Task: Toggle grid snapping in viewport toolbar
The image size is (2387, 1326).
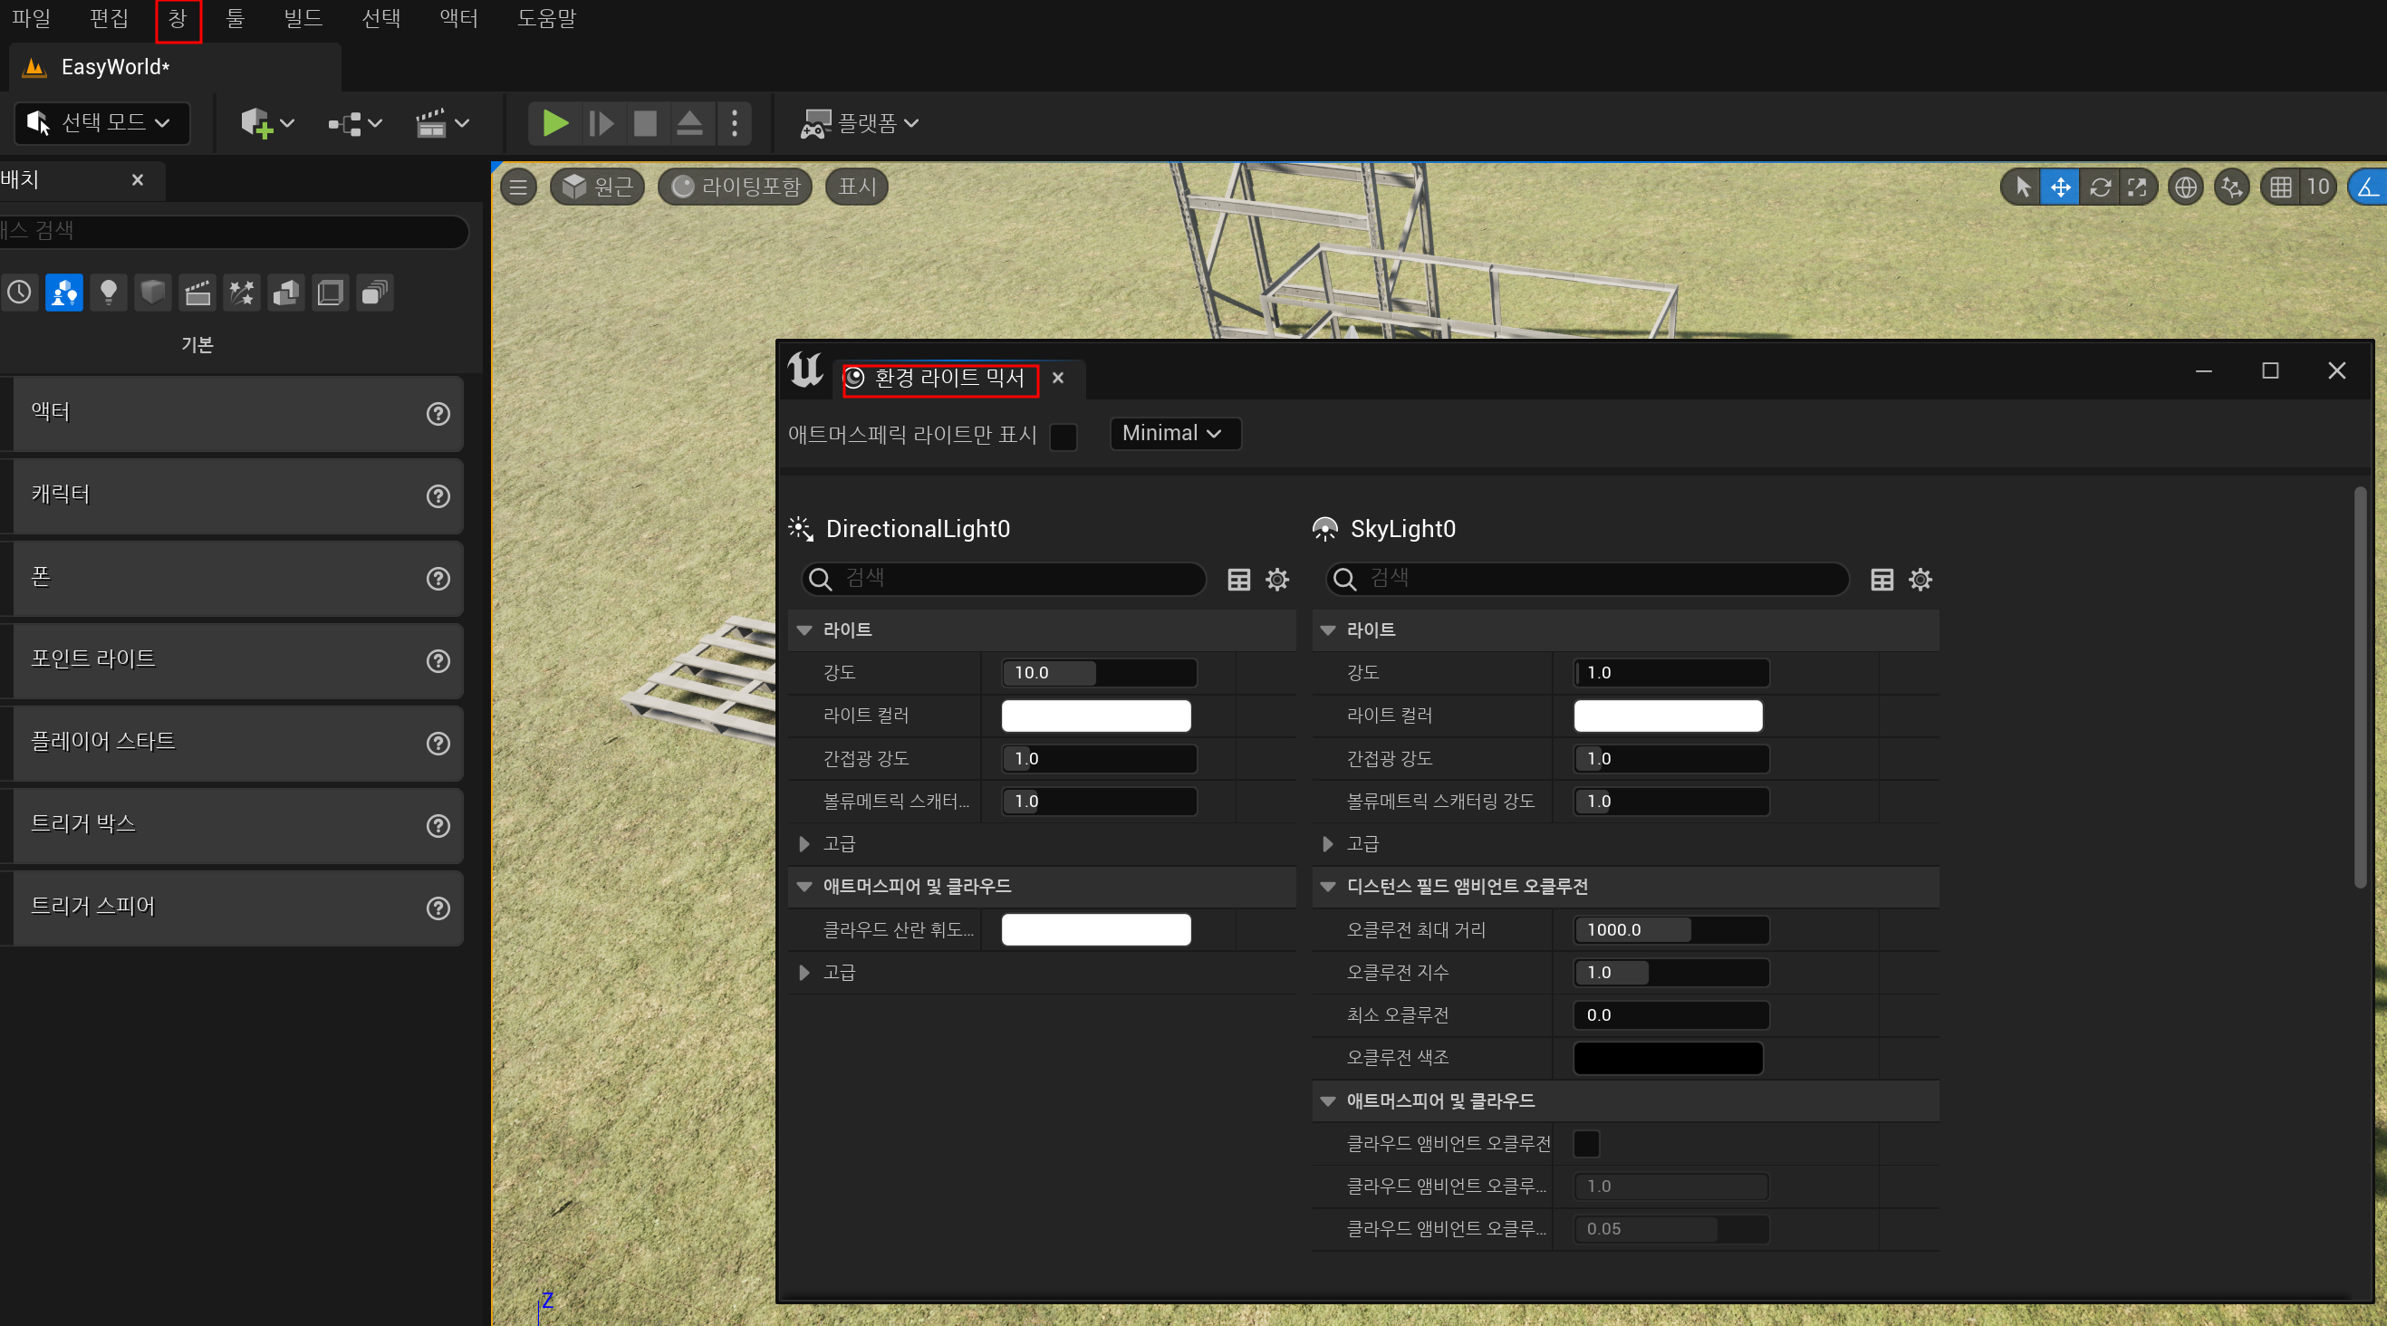Action: (2280, 187)
